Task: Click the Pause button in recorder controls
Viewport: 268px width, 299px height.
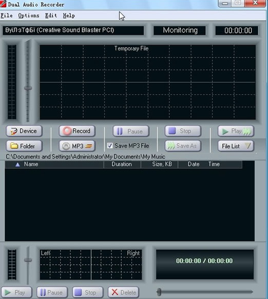Action: click(131, 131)
